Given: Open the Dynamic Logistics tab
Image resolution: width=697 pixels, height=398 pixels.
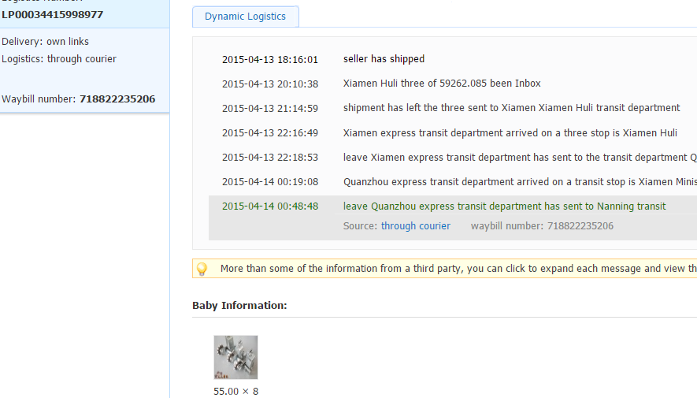Looking at the screenshot, I should click(x=245, y=17).
